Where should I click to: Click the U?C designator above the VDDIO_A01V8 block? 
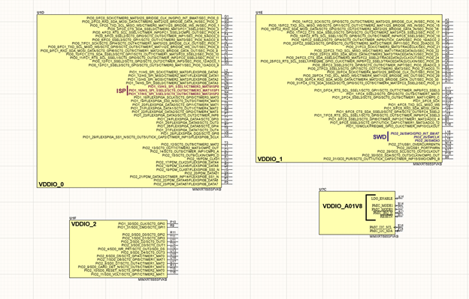pos(322,190)
